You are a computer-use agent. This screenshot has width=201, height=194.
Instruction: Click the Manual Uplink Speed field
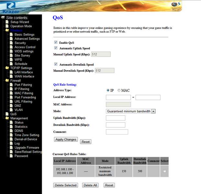[101, 54]
